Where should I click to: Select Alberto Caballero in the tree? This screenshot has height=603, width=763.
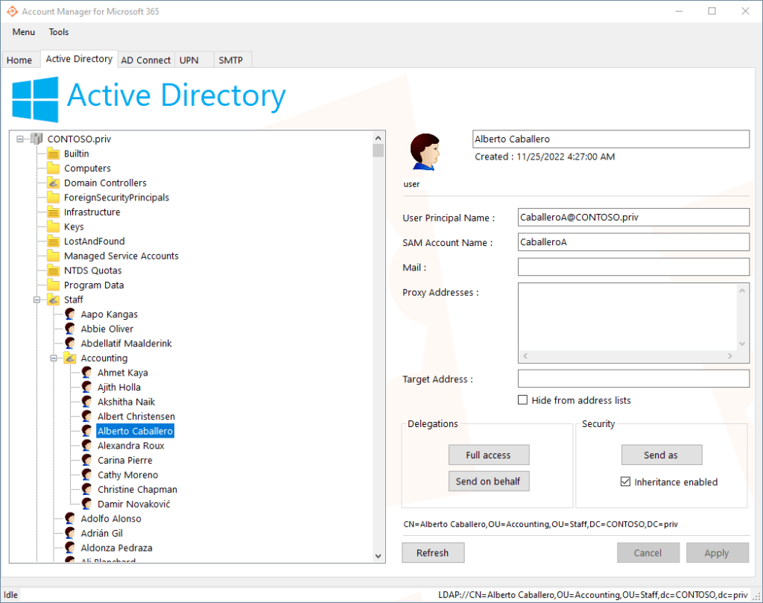click(136, 432)
